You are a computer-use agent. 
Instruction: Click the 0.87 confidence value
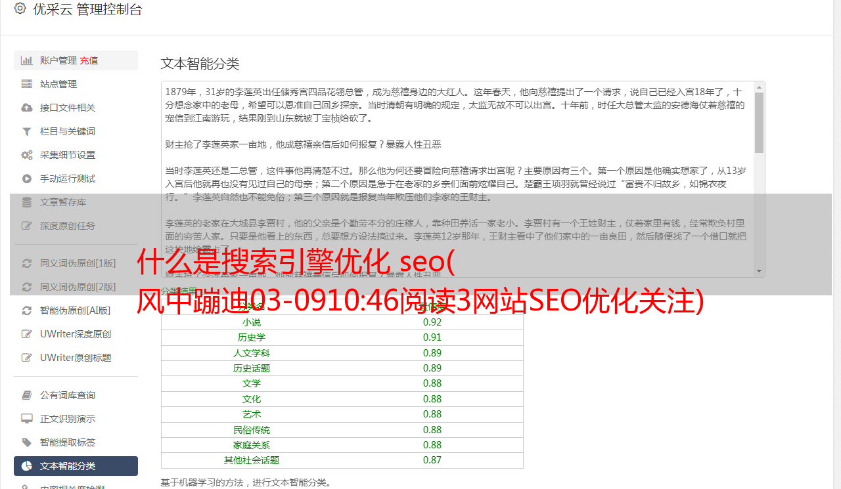[432, 460]
